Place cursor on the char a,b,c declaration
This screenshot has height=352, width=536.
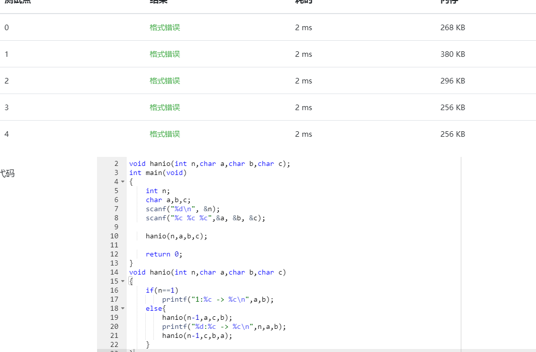coord(168,200)
